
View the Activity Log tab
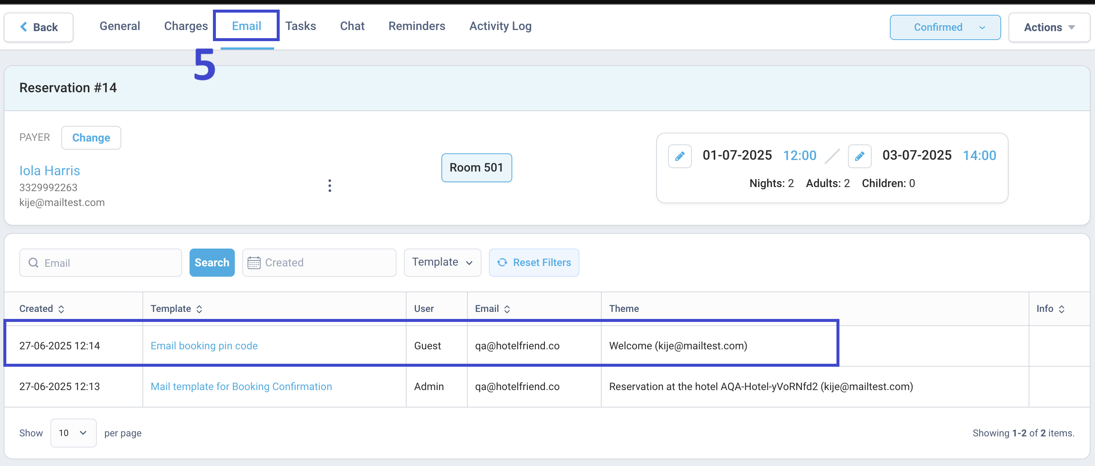[500, 26]
